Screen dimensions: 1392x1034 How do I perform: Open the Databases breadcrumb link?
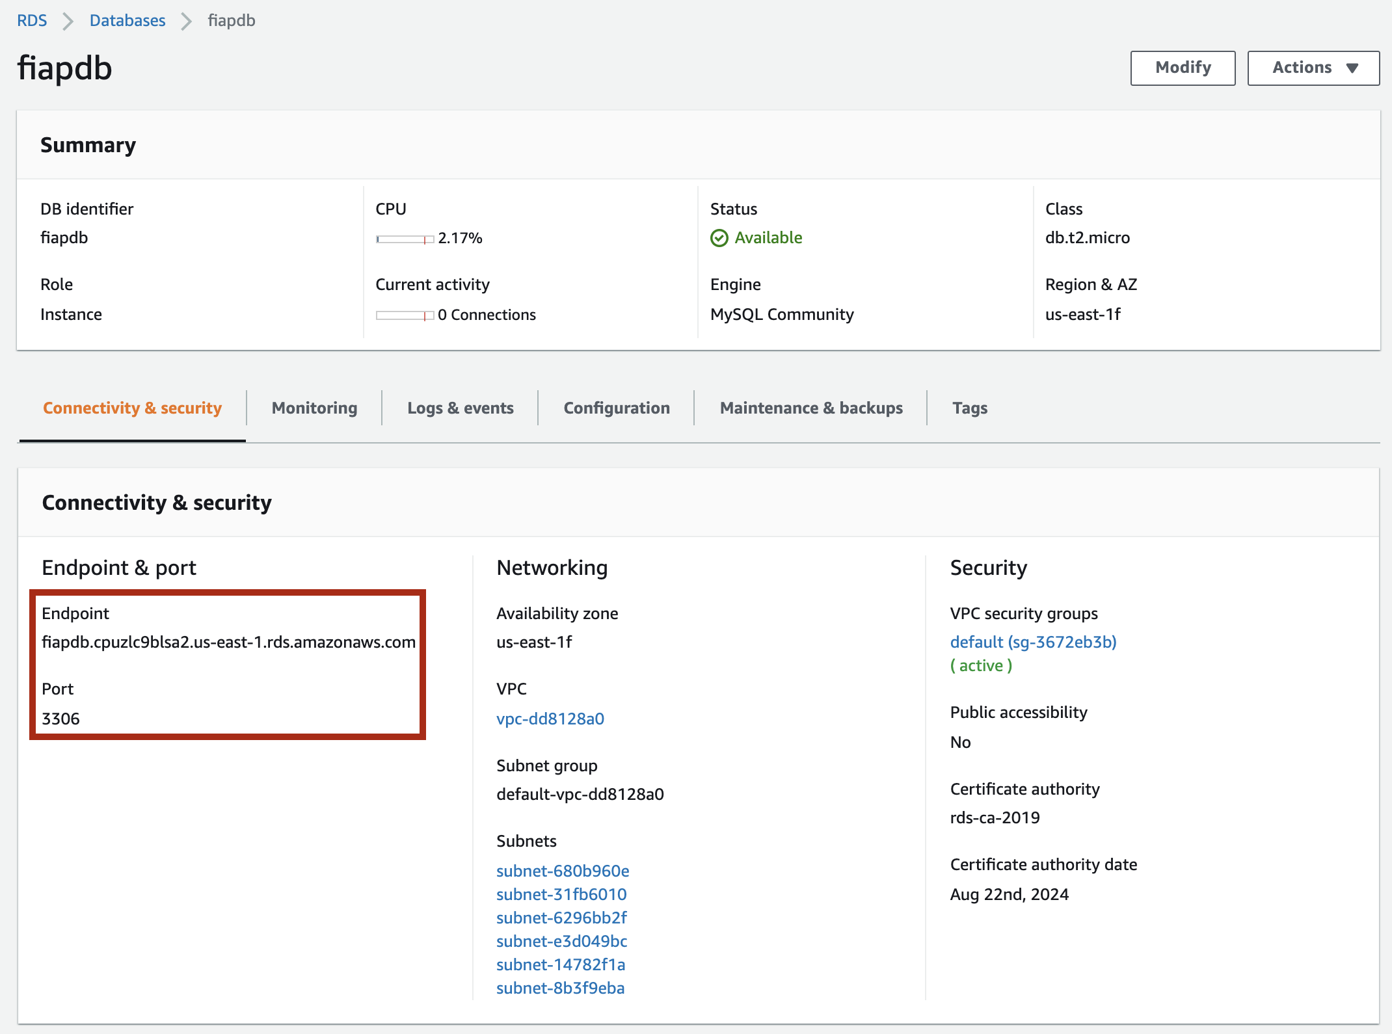click(127, 21)
